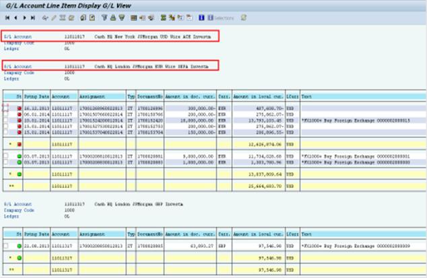
Task: Select checkbox of 10,000,000.00 EUR row
Action: (x=5, y=120)
